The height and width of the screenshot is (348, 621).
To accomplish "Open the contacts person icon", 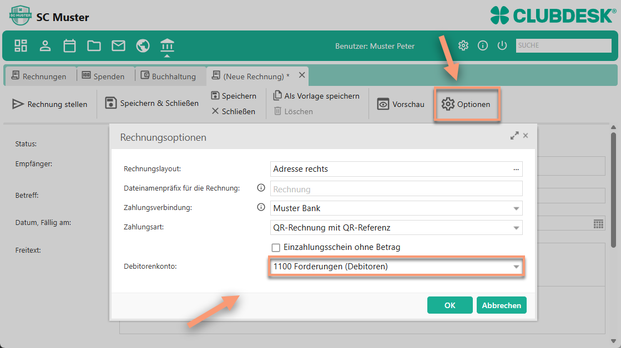I will [x=45, y=46].
